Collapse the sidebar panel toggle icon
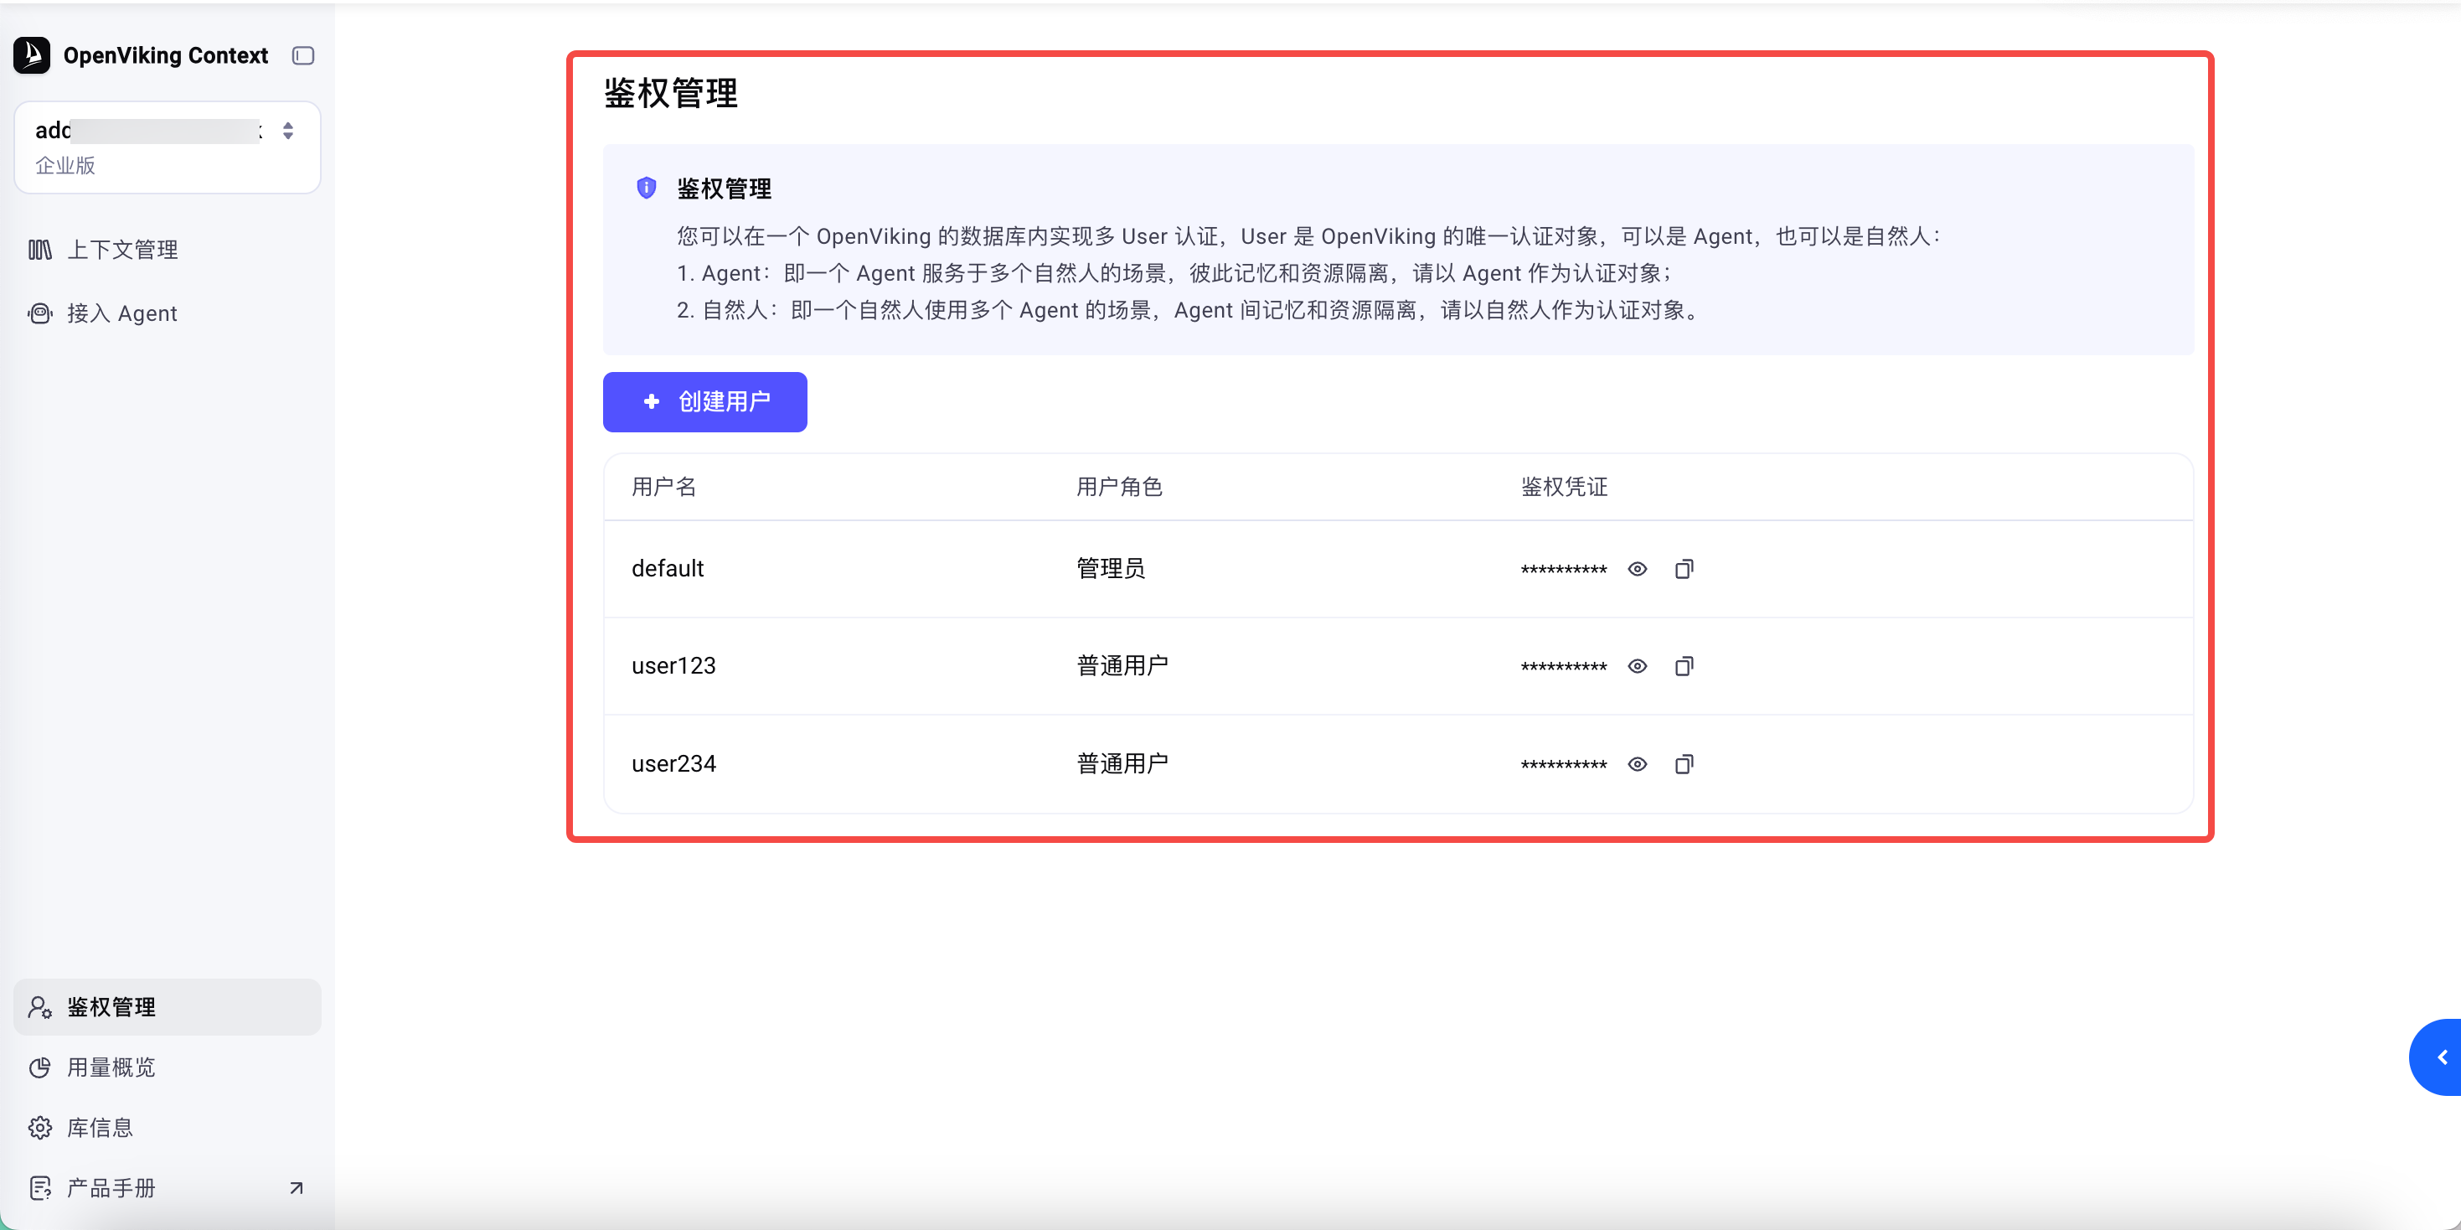This screenshot has height=1230, width=2461. tap(303, 55)
